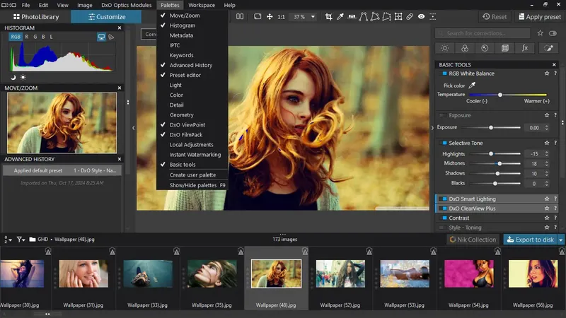Adjust the Temperature slider handle

pos(500,95)
